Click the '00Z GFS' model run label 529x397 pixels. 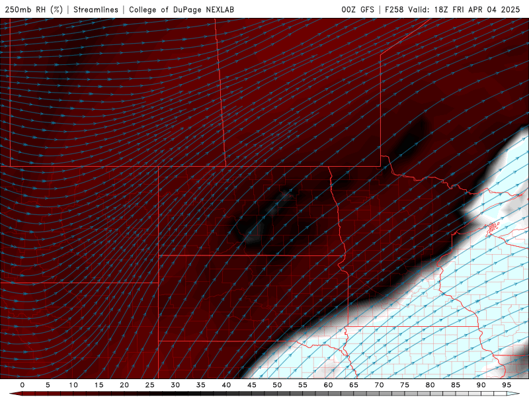358,9
